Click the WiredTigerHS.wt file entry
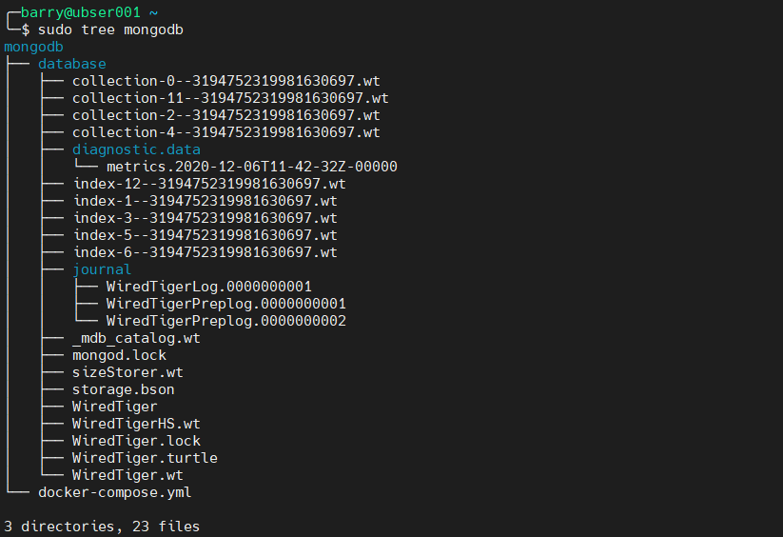The width and height of the screenshot is (783, 537). (x=136, y=424)
